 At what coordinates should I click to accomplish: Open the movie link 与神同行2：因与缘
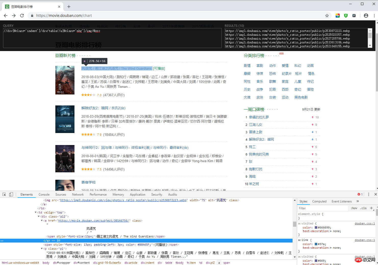pos(135,148)
